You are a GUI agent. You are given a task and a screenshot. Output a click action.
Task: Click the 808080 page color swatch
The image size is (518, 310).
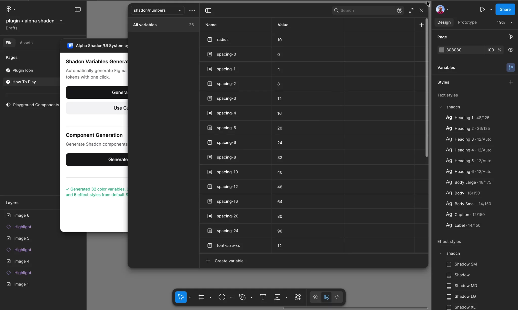tap(442, 50)
